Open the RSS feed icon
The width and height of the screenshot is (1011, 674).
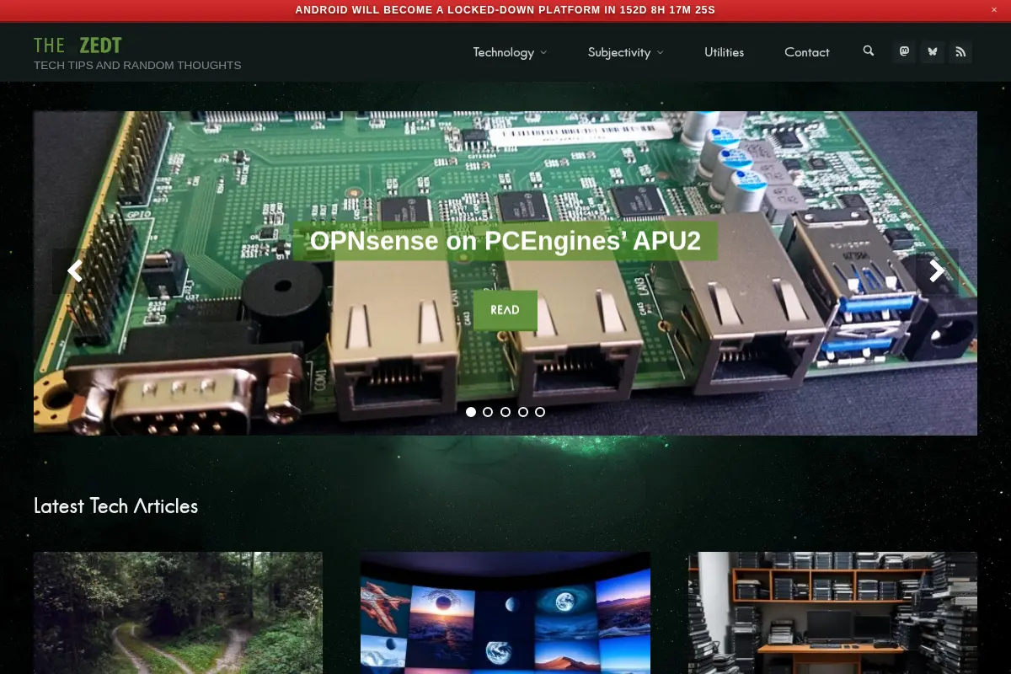[960, 51]
